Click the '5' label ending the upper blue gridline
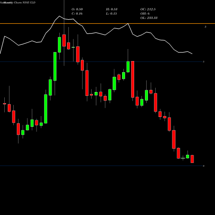This screenshot has width=215, height=215. click(203, 61)
